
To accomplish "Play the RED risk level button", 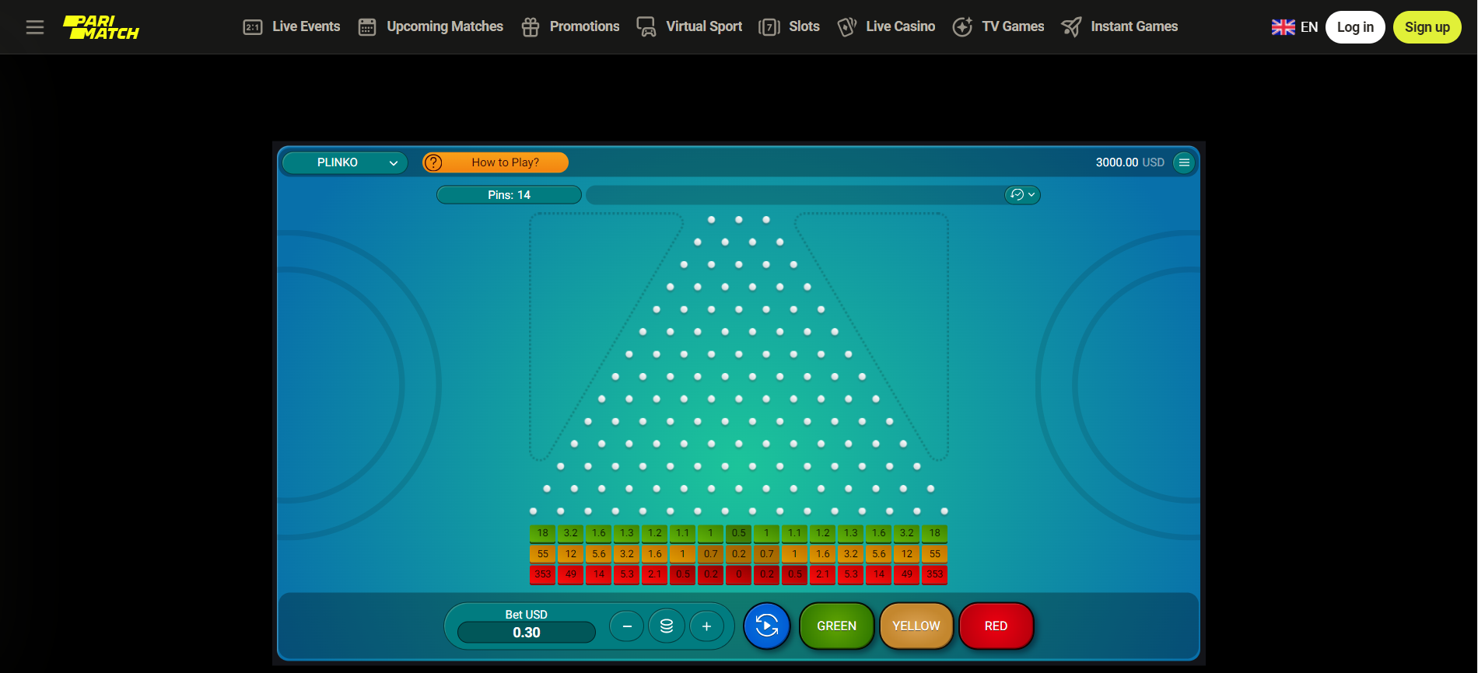I will tap(996, 626).
